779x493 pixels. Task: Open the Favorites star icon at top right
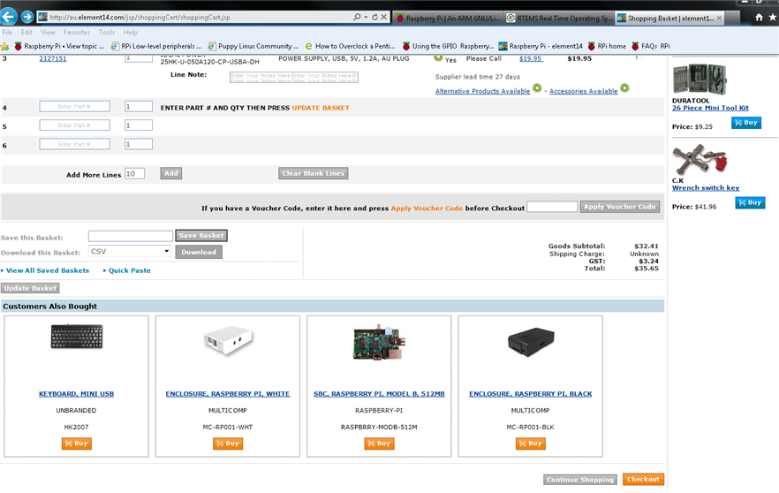tap(773, 18)
